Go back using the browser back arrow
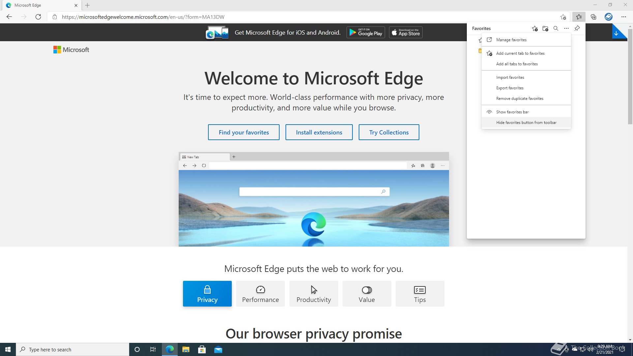 point(9,17)
